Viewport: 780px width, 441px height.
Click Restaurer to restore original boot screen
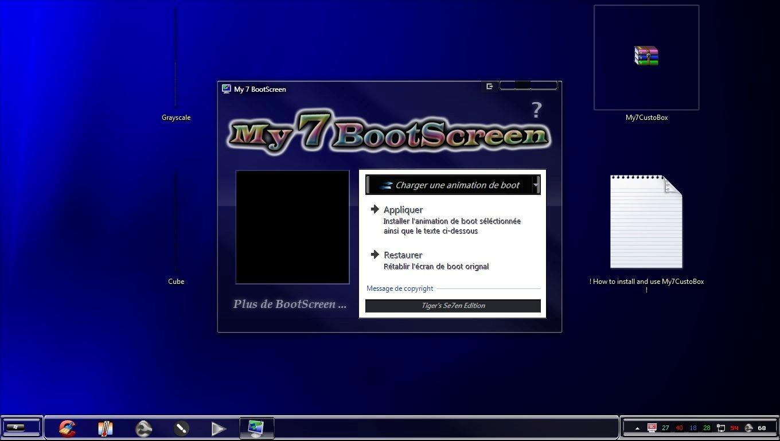[x=403, y=255]
